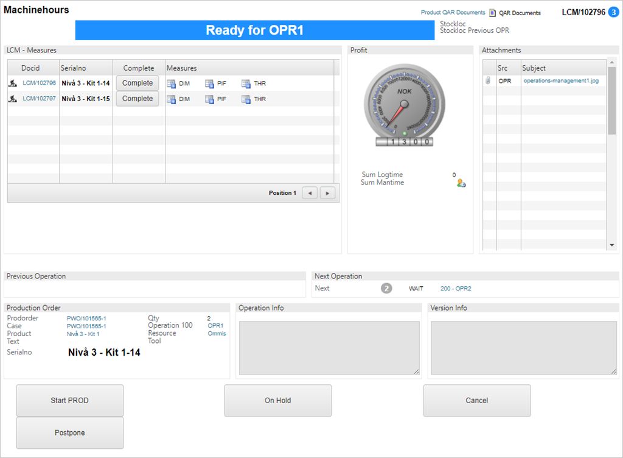Go to previous position with left arrow

tap(310, 193)
